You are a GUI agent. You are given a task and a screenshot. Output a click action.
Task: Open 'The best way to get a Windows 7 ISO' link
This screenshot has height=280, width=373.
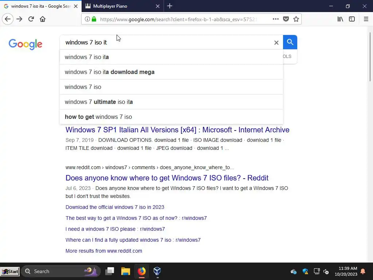point(136,218)
